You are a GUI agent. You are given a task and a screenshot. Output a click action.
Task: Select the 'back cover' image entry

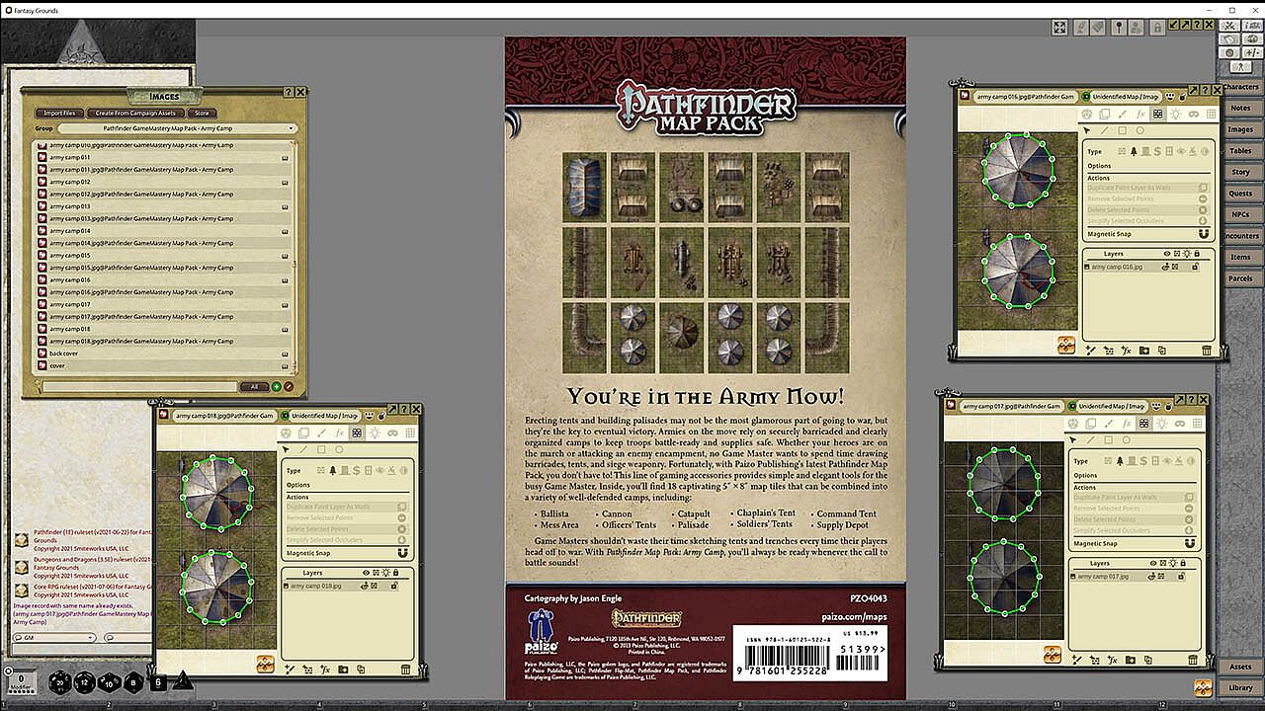point(164,354)
